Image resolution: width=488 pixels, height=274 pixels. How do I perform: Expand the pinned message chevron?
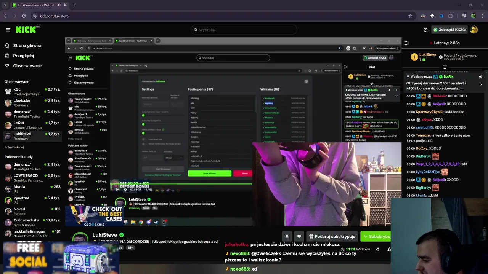coord(480,84)
